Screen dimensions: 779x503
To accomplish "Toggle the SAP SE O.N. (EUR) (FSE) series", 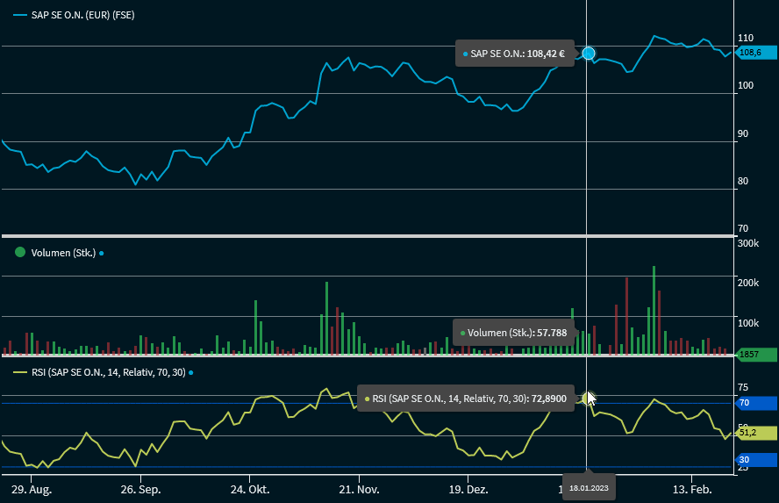I will [82, 16].
